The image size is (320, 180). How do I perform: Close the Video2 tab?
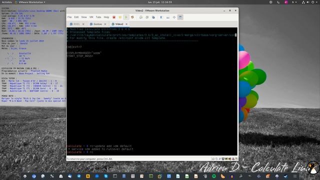126,24
